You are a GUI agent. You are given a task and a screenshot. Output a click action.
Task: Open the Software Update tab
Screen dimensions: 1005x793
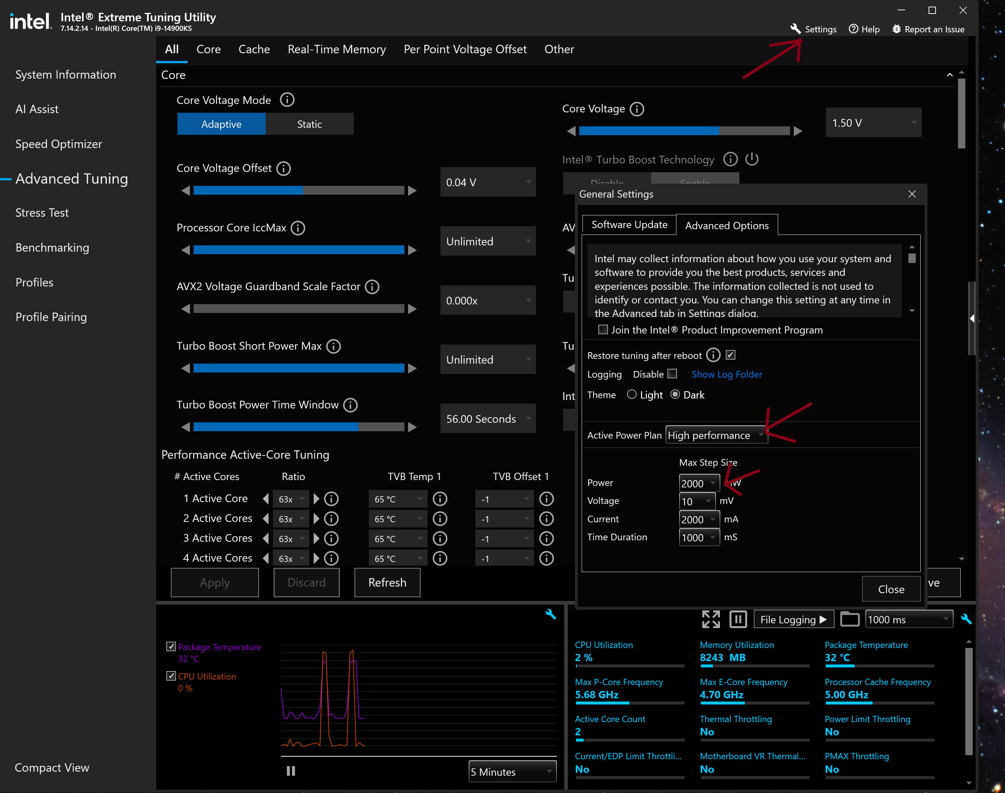pos(629,225)
